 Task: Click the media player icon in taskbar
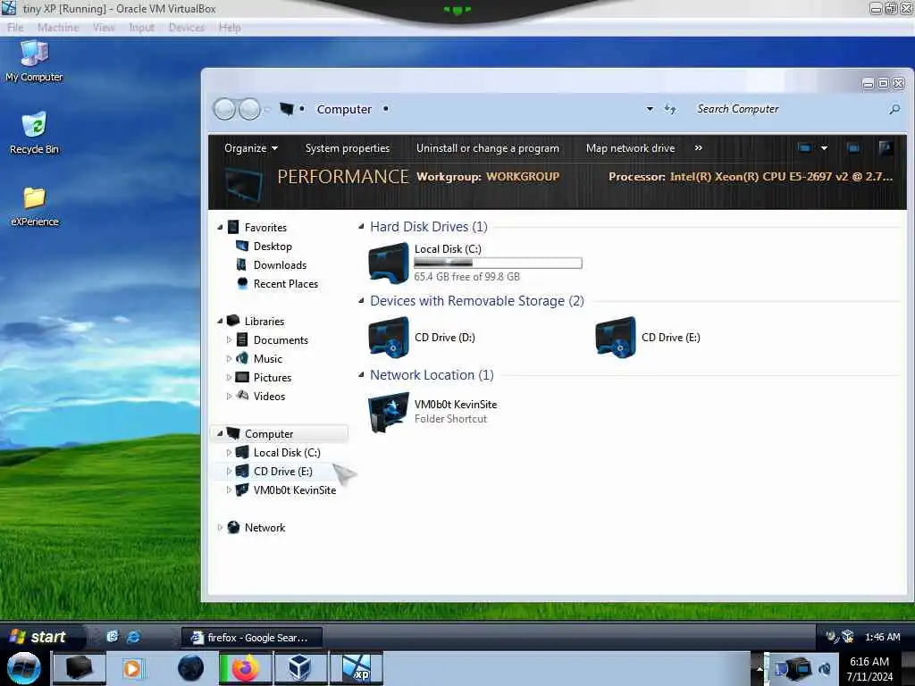[132, 668]
